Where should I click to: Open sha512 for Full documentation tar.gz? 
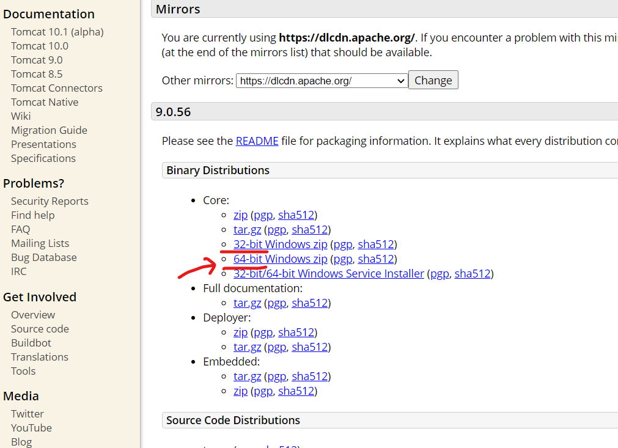(310, 303)
